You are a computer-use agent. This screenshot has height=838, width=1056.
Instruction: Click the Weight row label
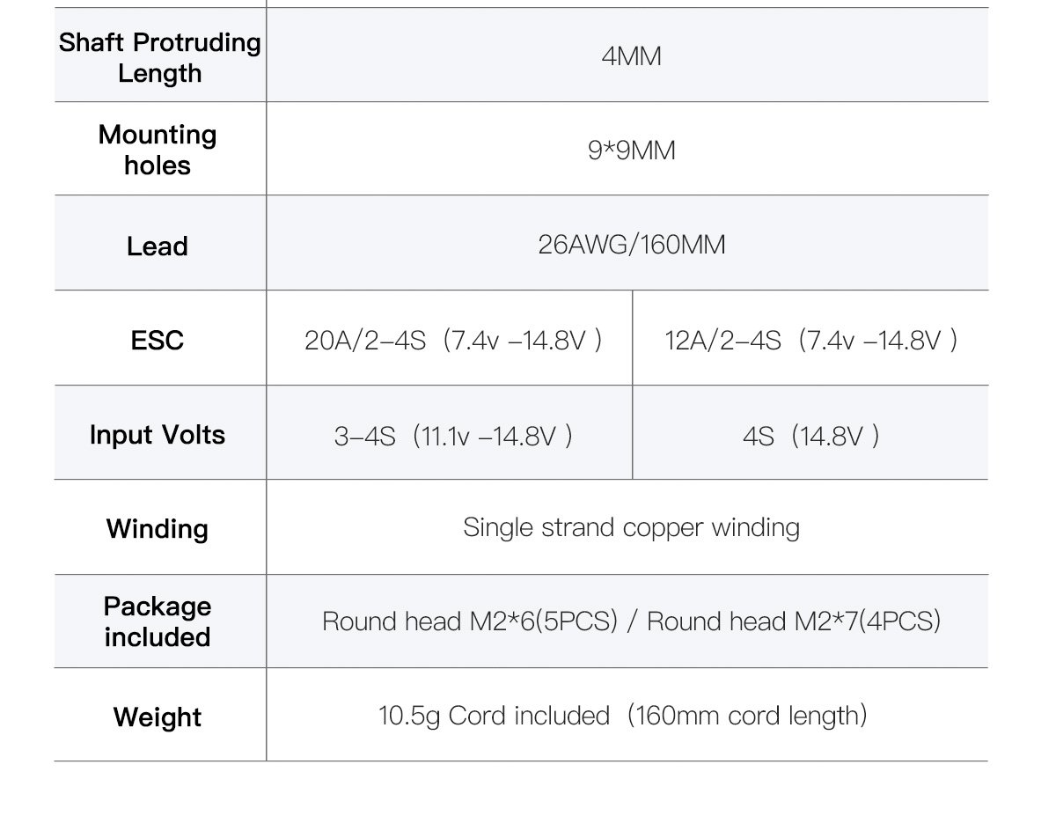pyautogui.click(x=158, y=717)
